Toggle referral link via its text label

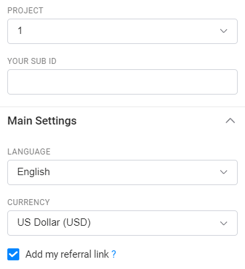67,254
